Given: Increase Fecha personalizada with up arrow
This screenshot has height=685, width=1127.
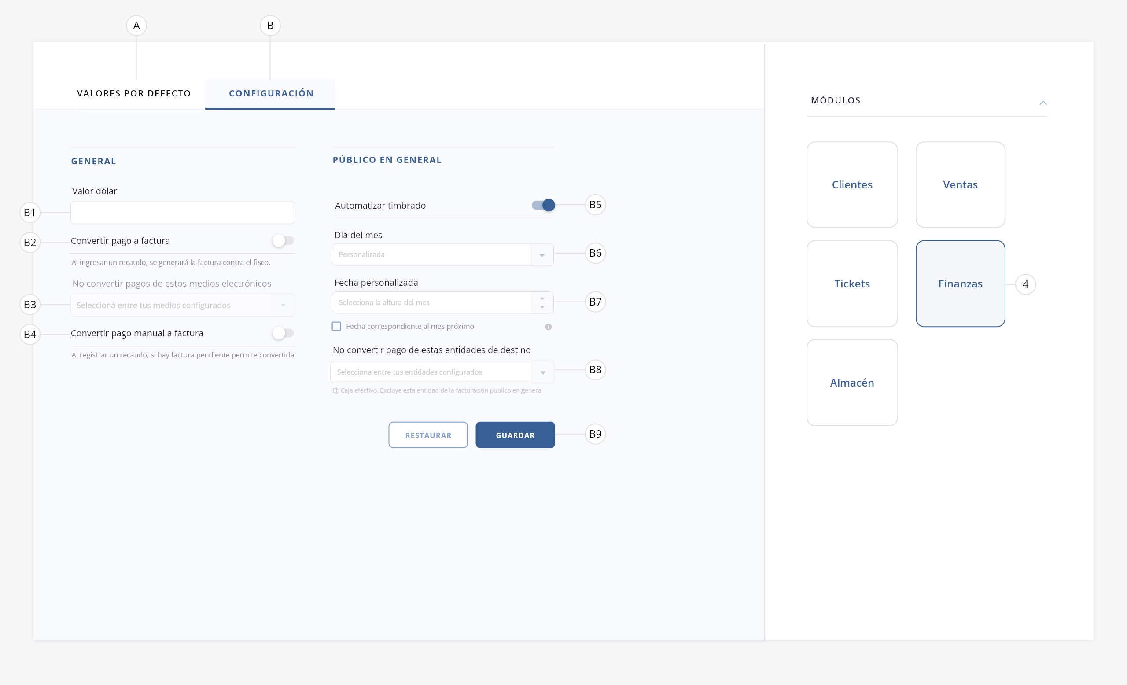Looking at the screenshot, I should click(542, 298).
